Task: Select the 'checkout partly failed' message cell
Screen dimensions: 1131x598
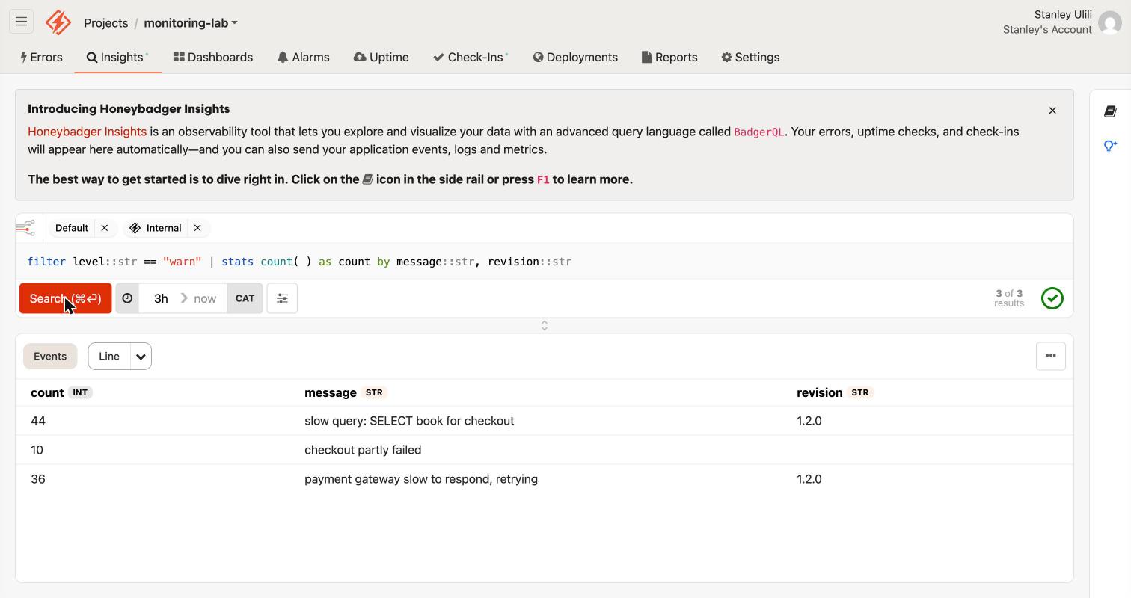Action: (363, 450)
